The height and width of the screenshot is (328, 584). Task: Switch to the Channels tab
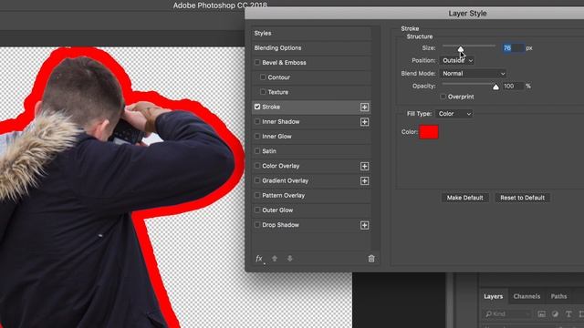coord(527,296)
